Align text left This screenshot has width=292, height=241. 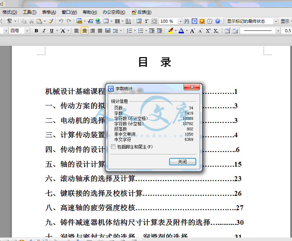[77, 31]
